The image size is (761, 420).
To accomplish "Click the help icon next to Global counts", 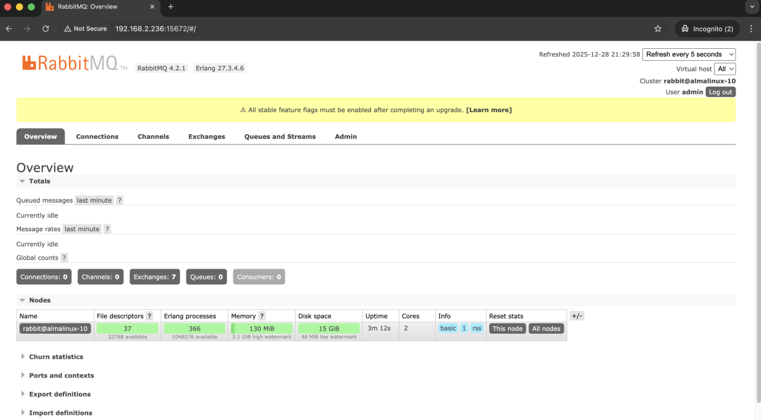I will click(64, 258).
